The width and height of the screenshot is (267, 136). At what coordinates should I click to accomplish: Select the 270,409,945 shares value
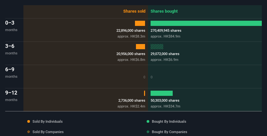pyautogui.click(x=166, y=30)
